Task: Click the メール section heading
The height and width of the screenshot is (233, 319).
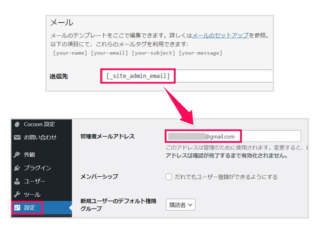Action: [61, 22]
